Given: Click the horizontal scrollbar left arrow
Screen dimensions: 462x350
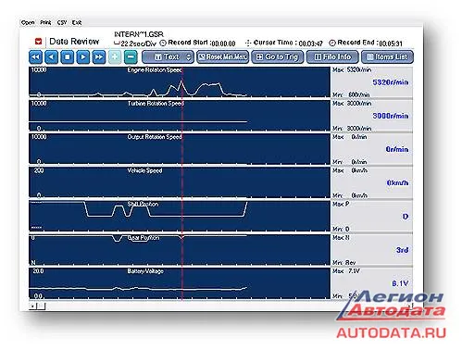Looking at the screenshot, I should [32, 306].
